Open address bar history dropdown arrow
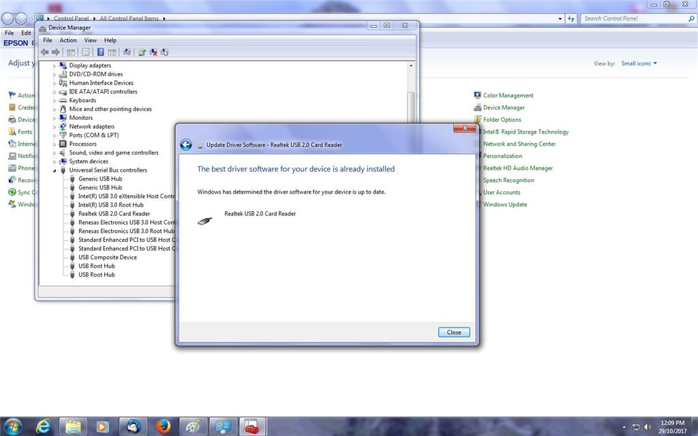This screenshot has height=436, width=698. (560, 18)
